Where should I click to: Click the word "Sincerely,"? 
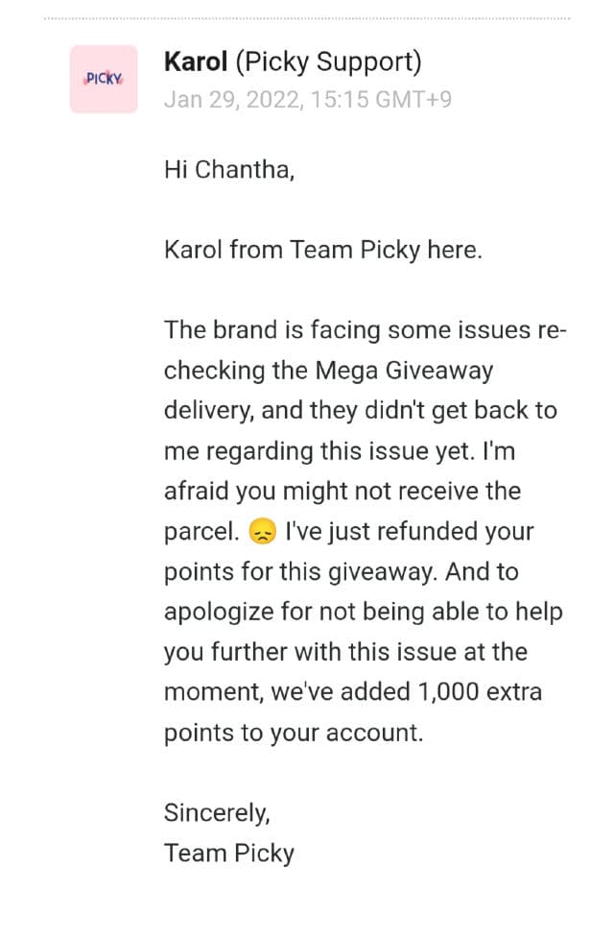click(217, 812)
